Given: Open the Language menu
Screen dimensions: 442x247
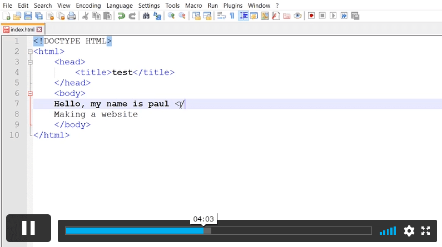Looking at the screenshot, I should point(120,6).
